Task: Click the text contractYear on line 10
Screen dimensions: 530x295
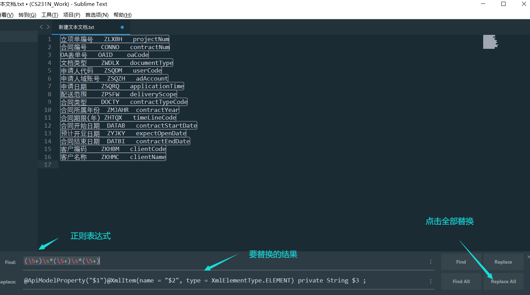Action: click(x=157, y=110)
